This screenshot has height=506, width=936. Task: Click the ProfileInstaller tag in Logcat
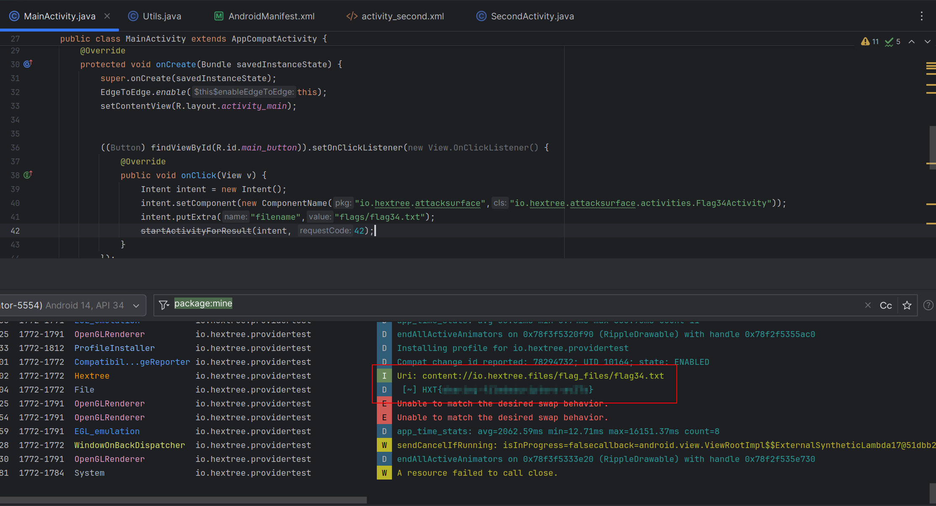tap(114, 348)
